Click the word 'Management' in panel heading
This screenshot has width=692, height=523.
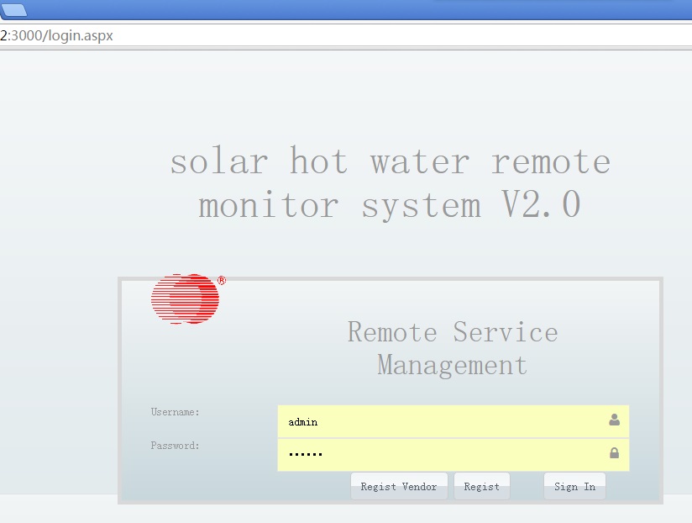coord(453,366)
